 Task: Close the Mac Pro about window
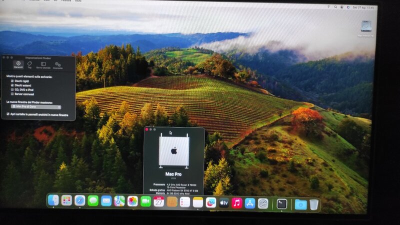[146, 129]
